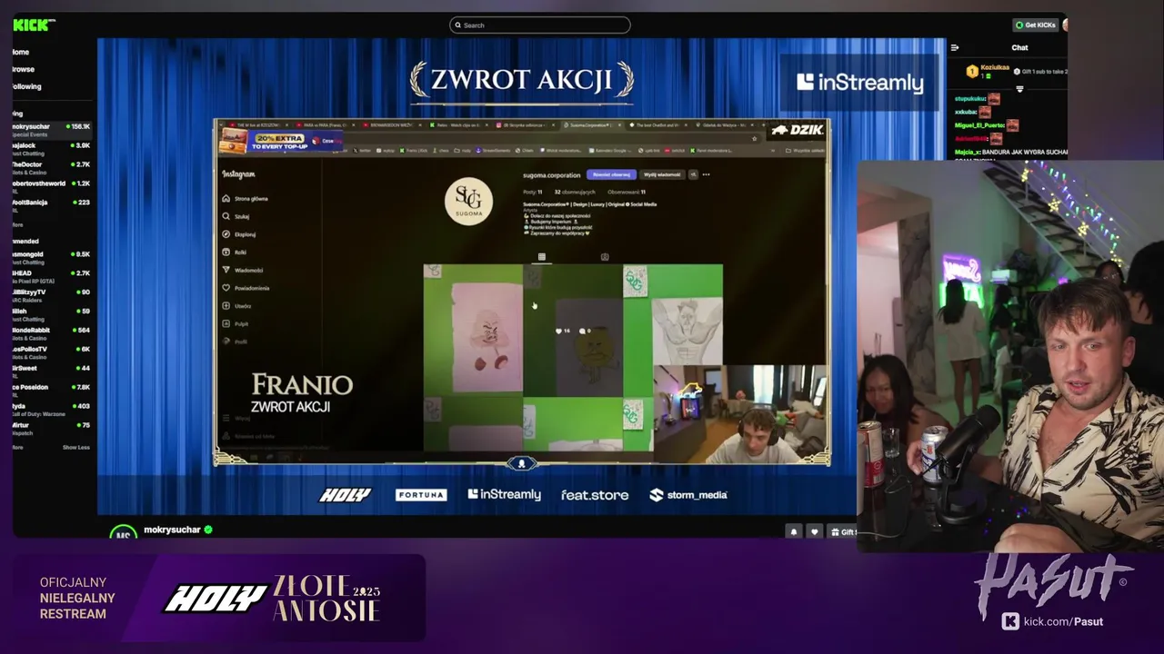1164x654 pixels.
Task: Click the Powiadomienia heart icon on Instagram
Action: click(226, 288)
